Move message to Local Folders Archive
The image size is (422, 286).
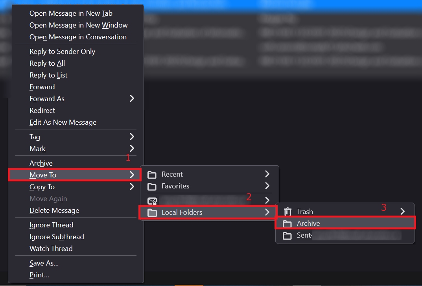345,223
